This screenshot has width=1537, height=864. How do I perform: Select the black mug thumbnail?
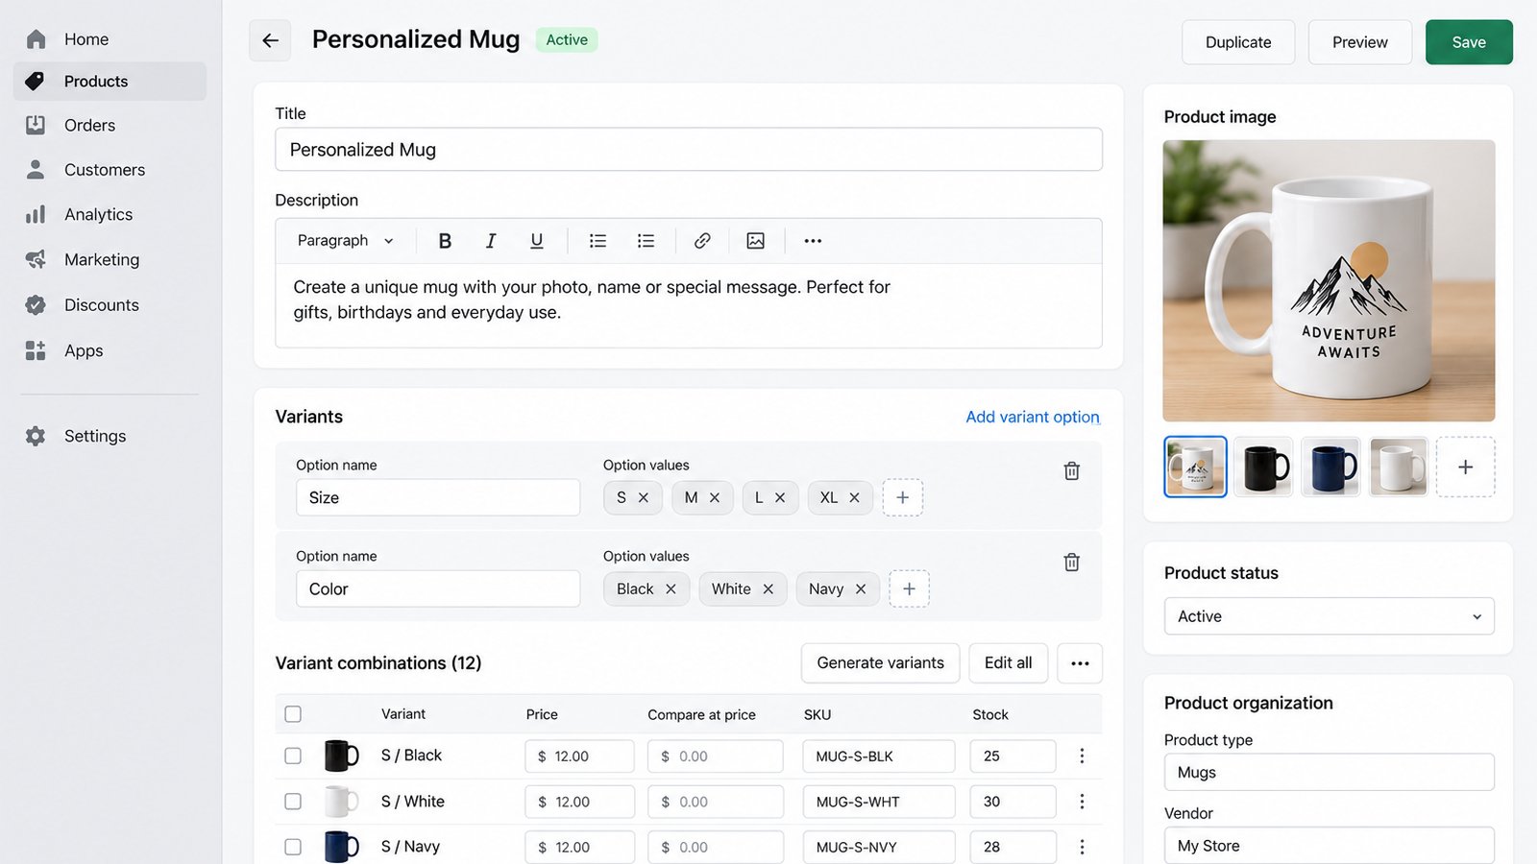(x=1263, y=468)
